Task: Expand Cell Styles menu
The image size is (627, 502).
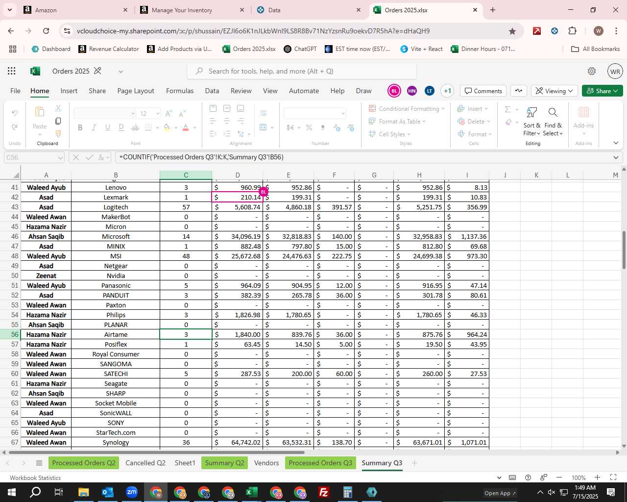Action: point(389,134)
